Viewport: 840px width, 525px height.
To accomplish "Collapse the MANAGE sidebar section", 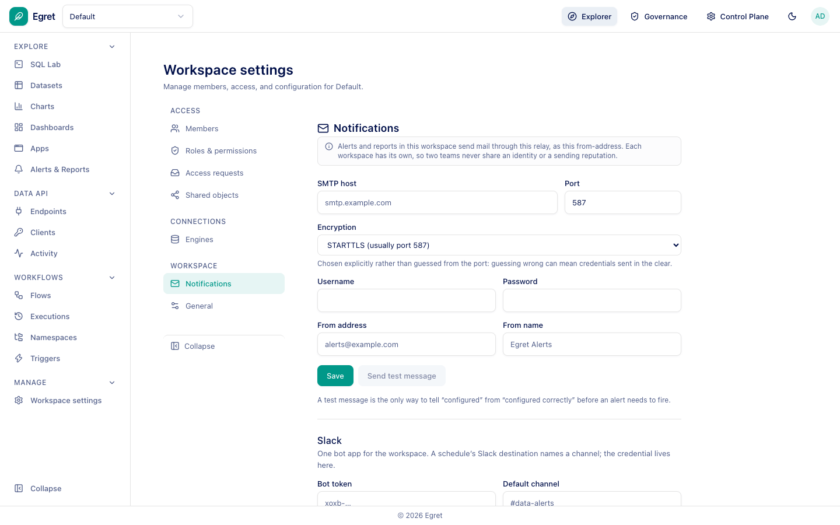I will (112, 383).
